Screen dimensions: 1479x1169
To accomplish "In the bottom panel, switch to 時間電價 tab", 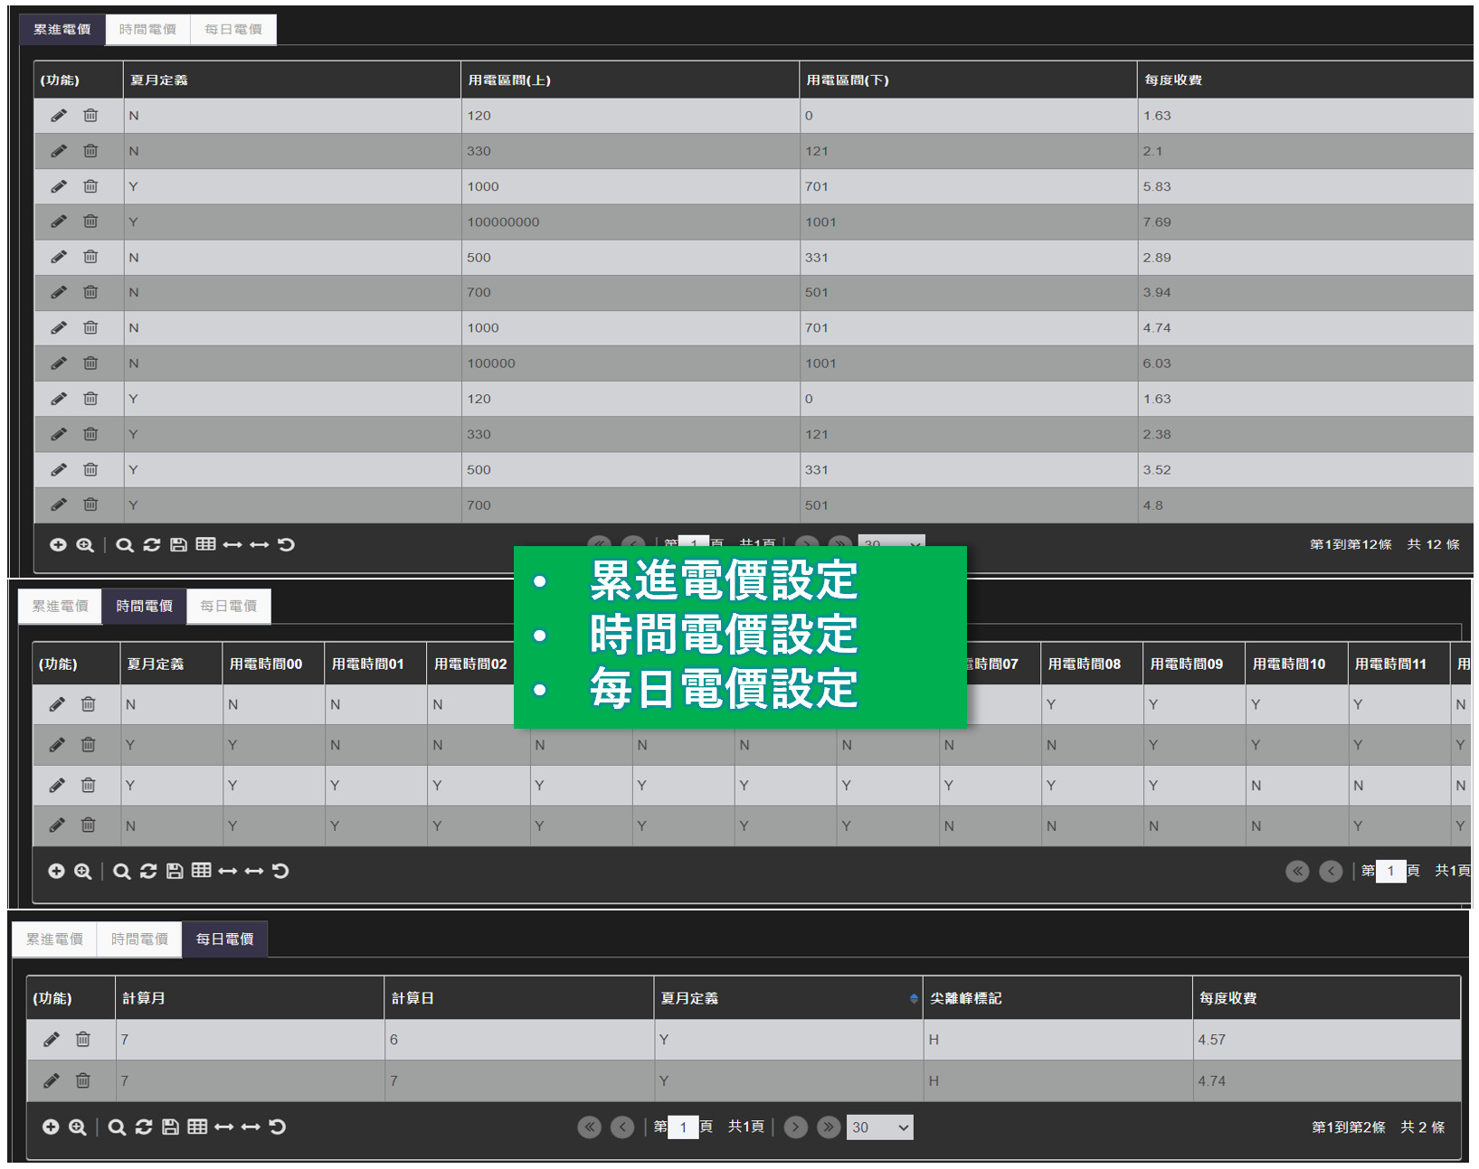I will [140, 939].
